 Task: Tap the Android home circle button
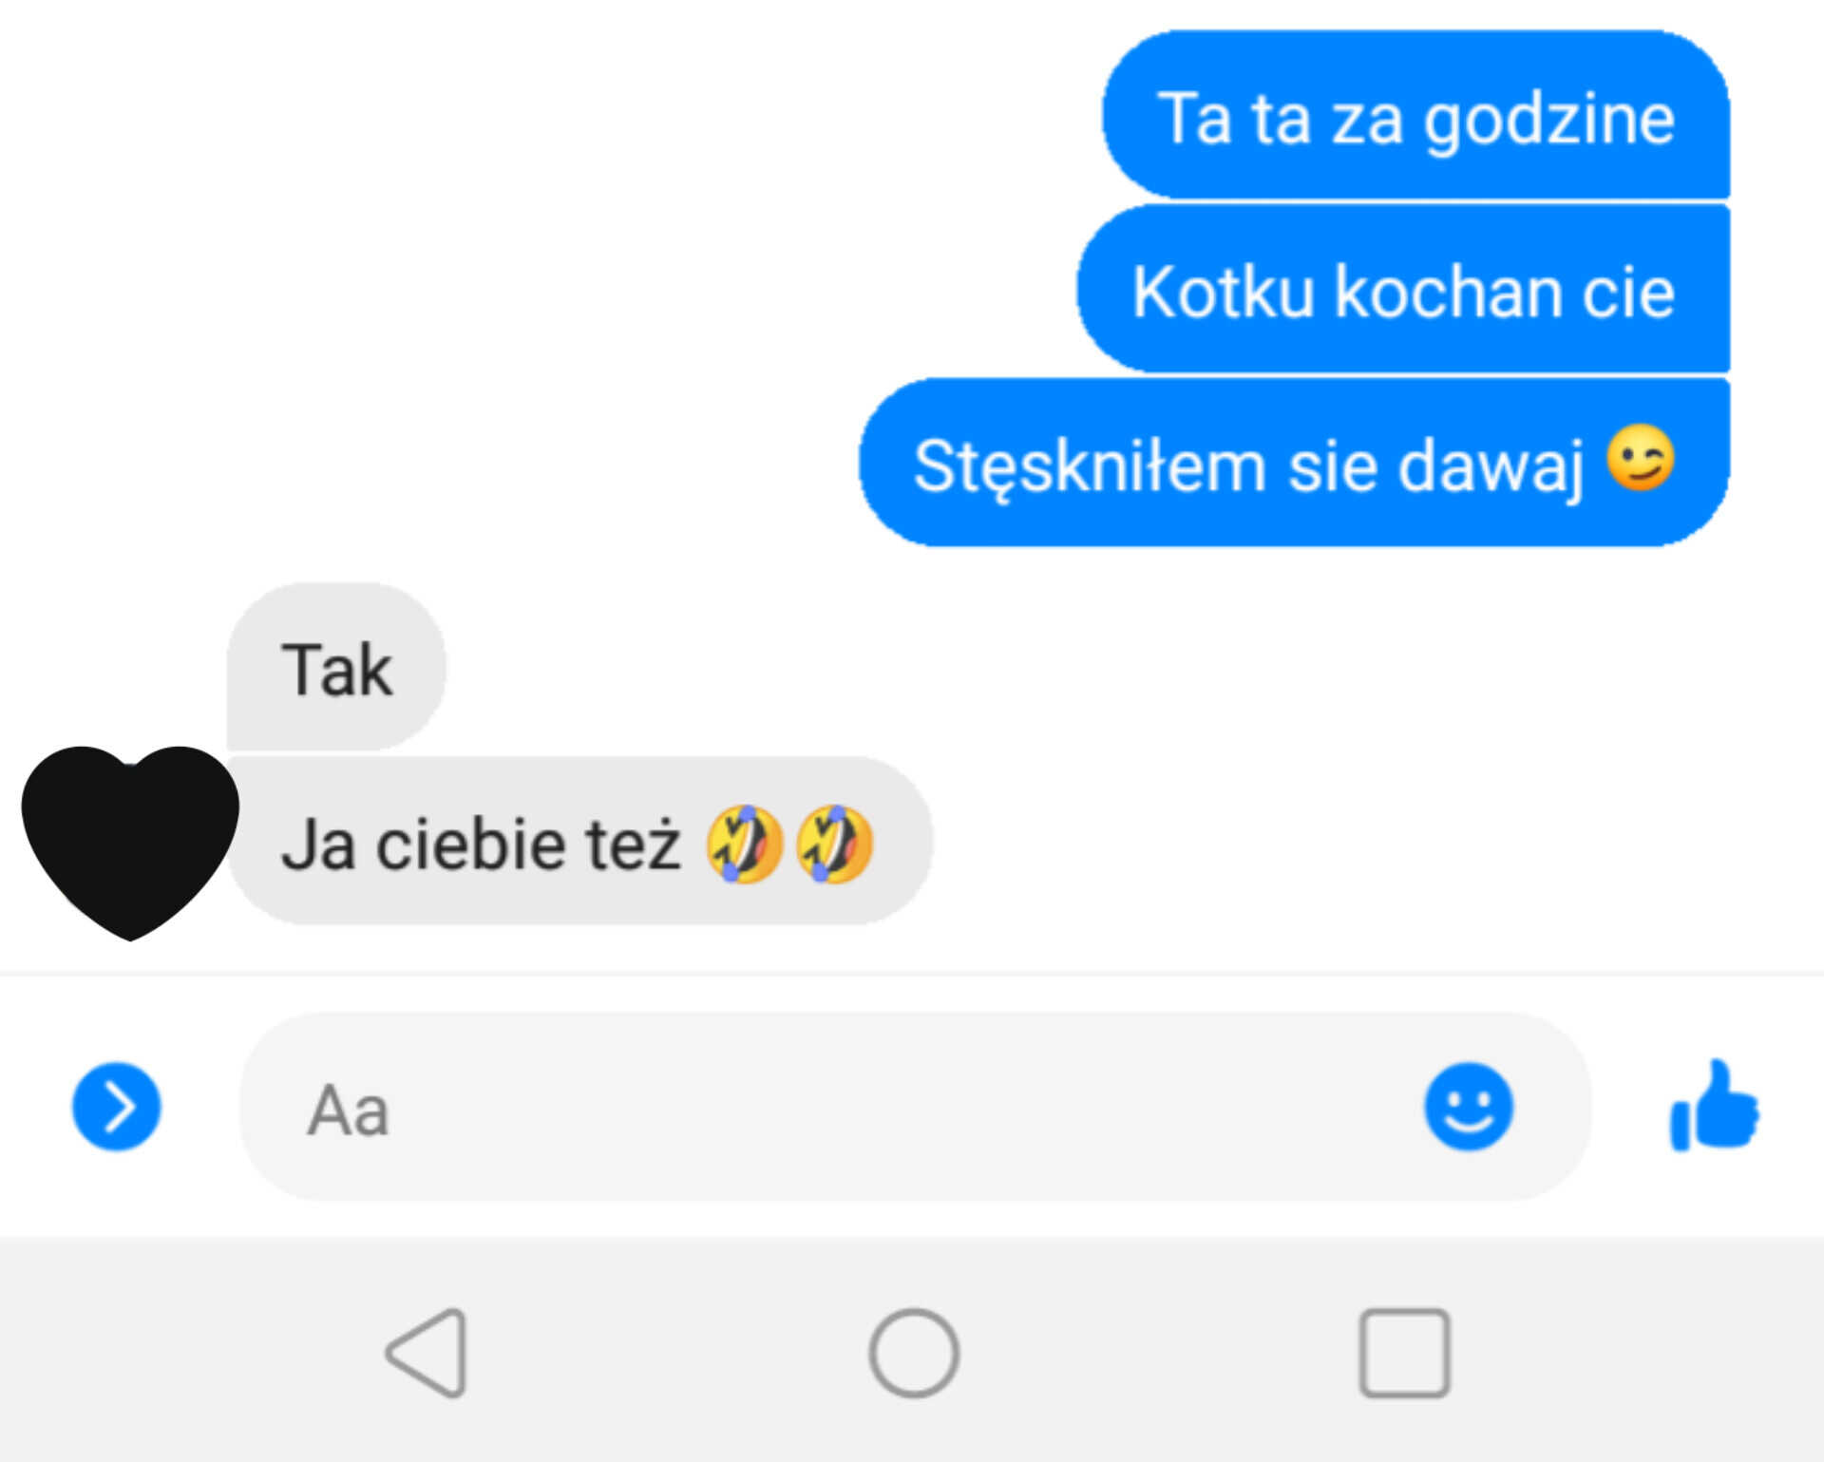pos(914,1353)
